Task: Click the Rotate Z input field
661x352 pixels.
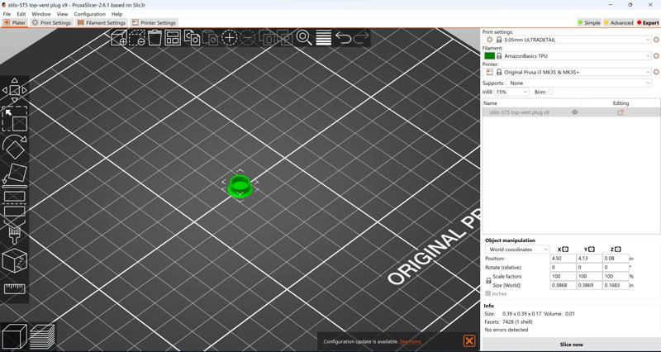Action: [x=616, y=267]
